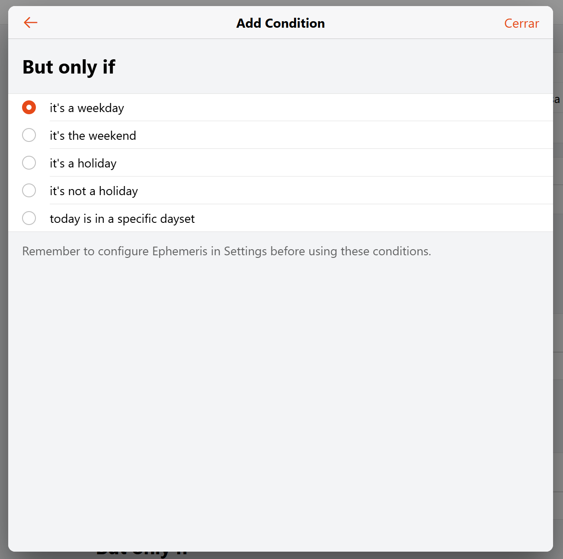
Task: Click the word "Settings" in the reminder
Action: (245, 251)
